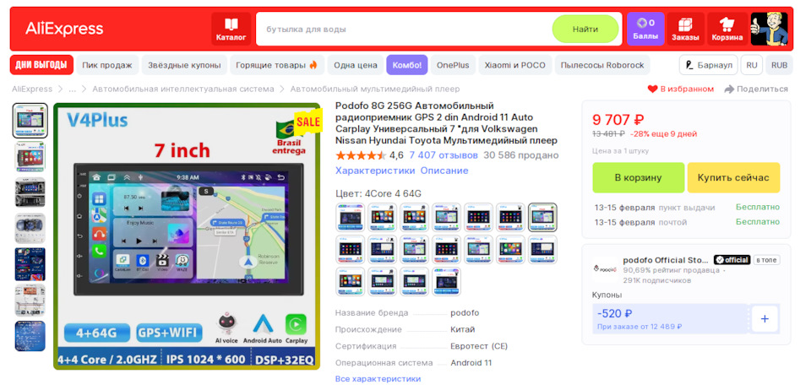Image resolution: width=811 pixels, height=390 pixels.
Task: Click в топе badge
Action: [x=766, y=260]
